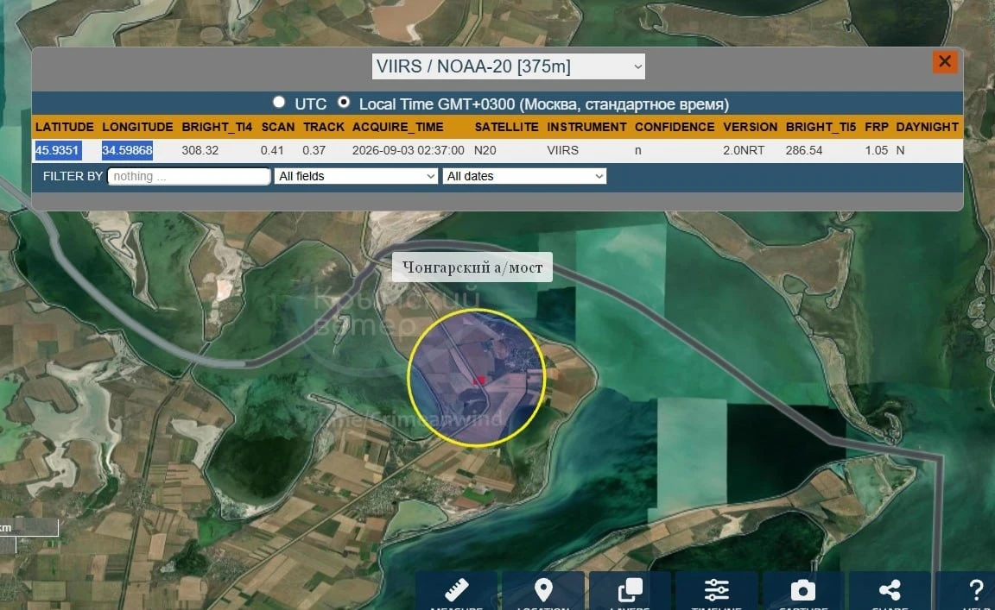The image size is (995, 610).
Task: Click satellite value N20
Action: tap(485, 150)
